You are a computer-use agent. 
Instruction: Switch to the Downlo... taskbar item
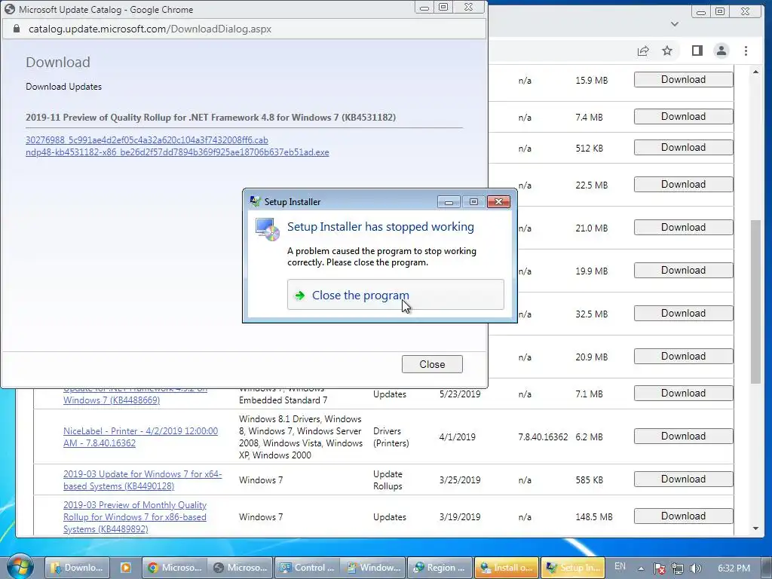(77, 568)
